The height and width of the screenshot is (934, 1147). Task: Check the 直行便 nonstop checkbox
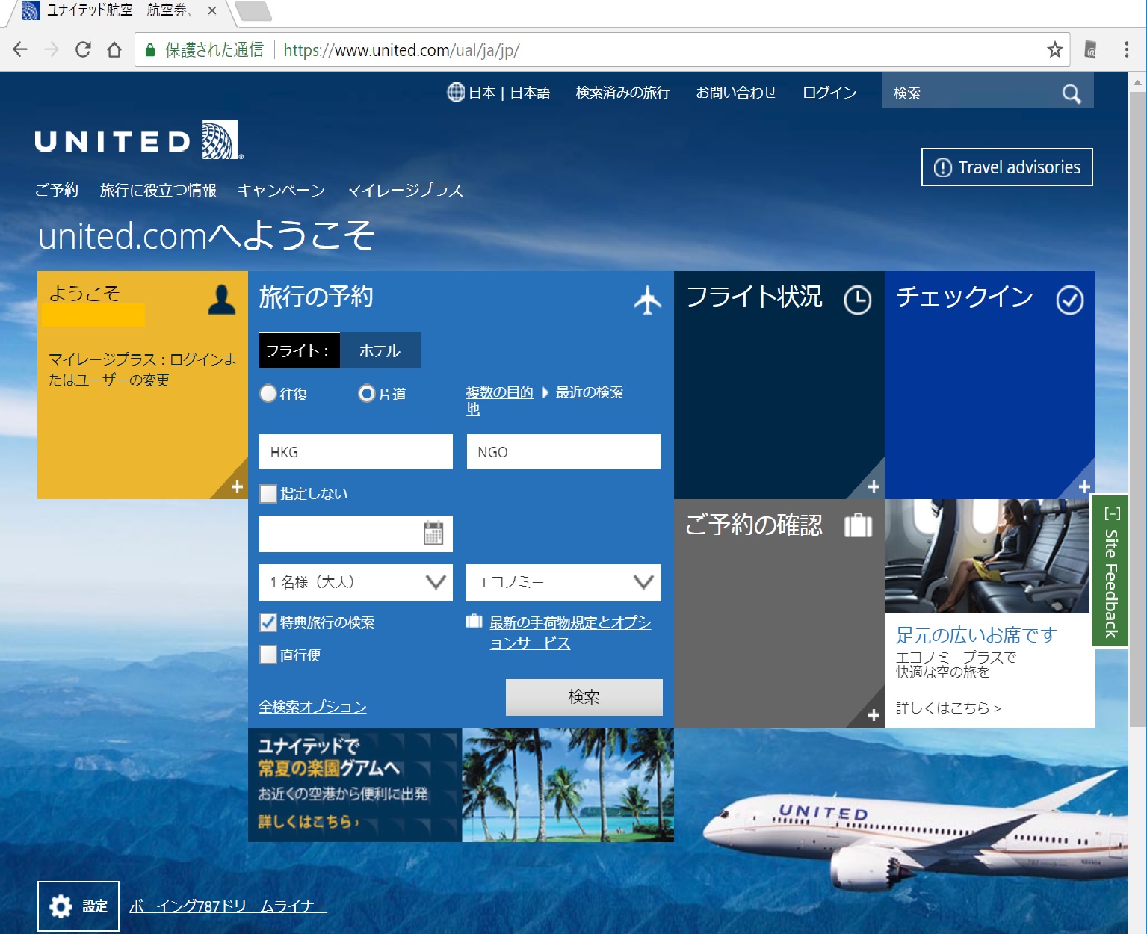tap(268, 655)
